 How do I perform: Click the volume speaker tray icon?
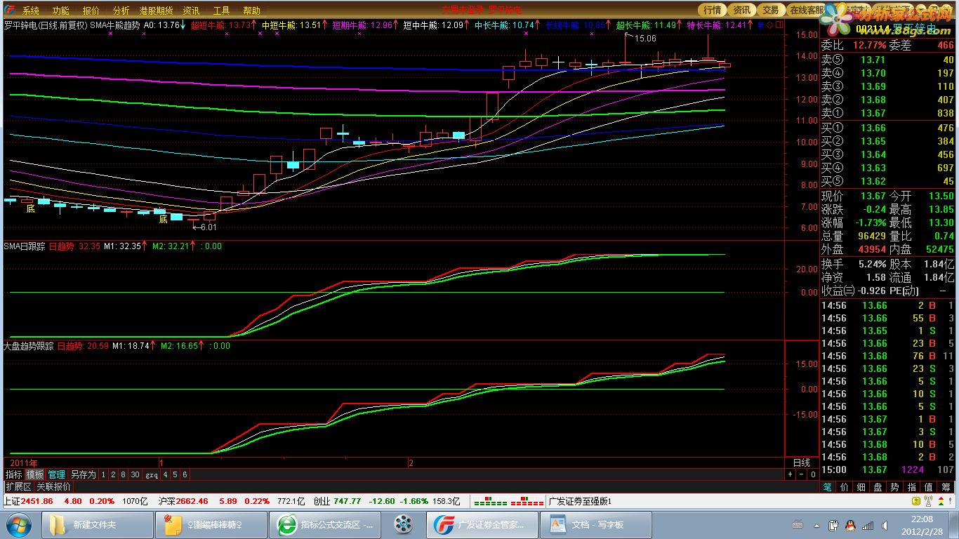884,524
